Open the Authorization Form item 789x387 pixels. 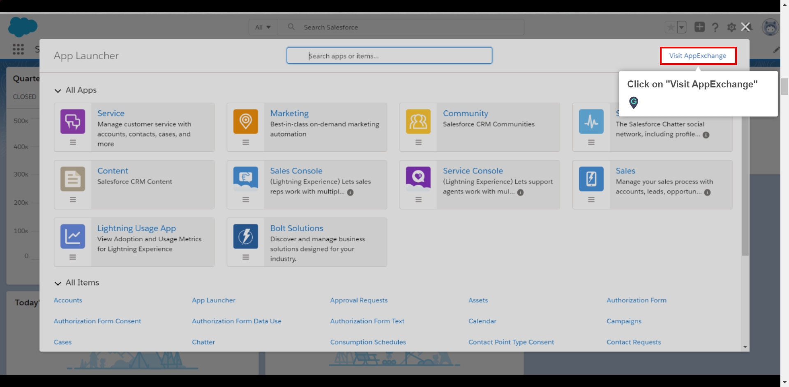pos(637,300)
